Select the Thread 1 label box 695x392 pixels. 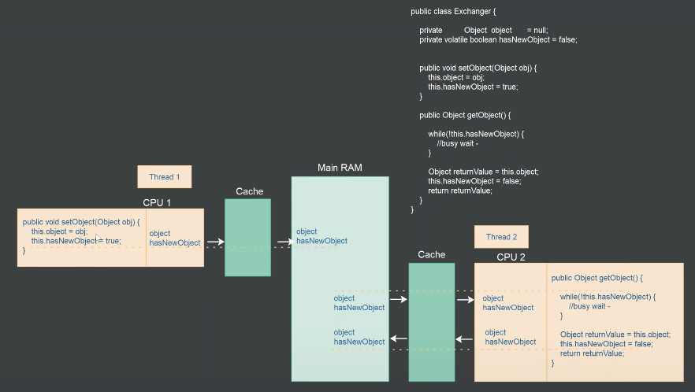[x=165, y=177]
